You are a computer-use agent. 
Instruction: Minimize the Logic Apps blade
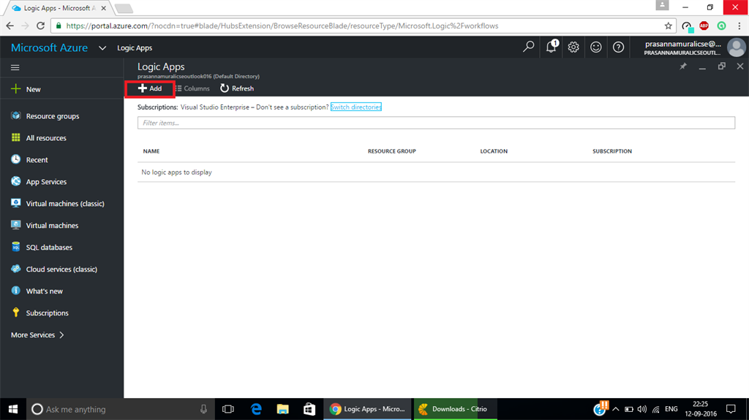tap(702, 67)
